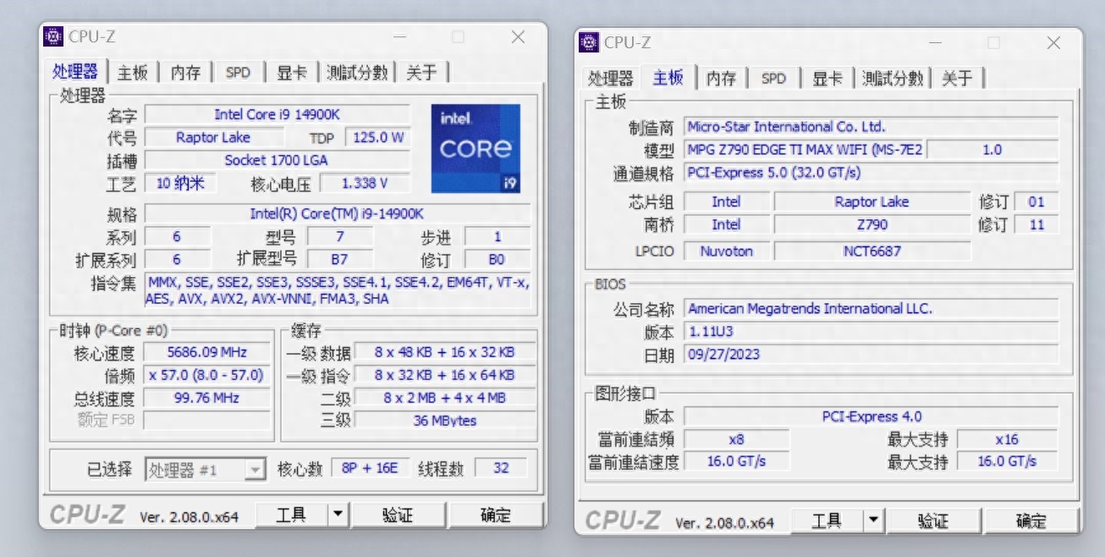1105x557 pixels.
Task: Select the SPD tab in left window
Action: coord(238,73)
